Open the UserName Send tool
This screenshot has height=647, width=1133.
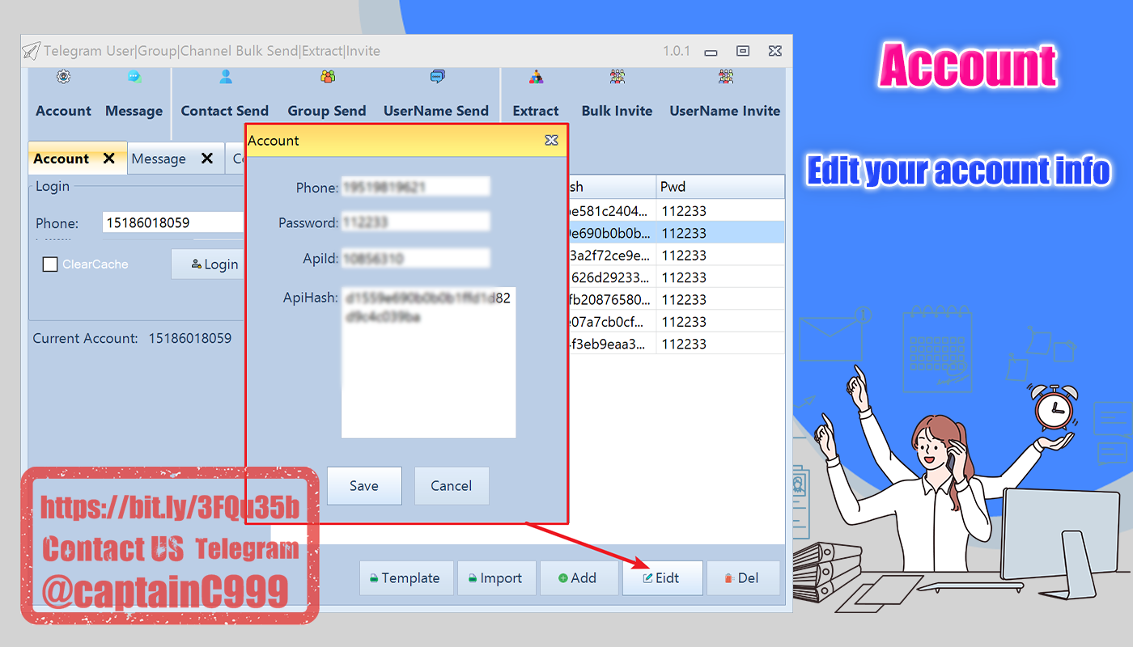coord(436,95)
